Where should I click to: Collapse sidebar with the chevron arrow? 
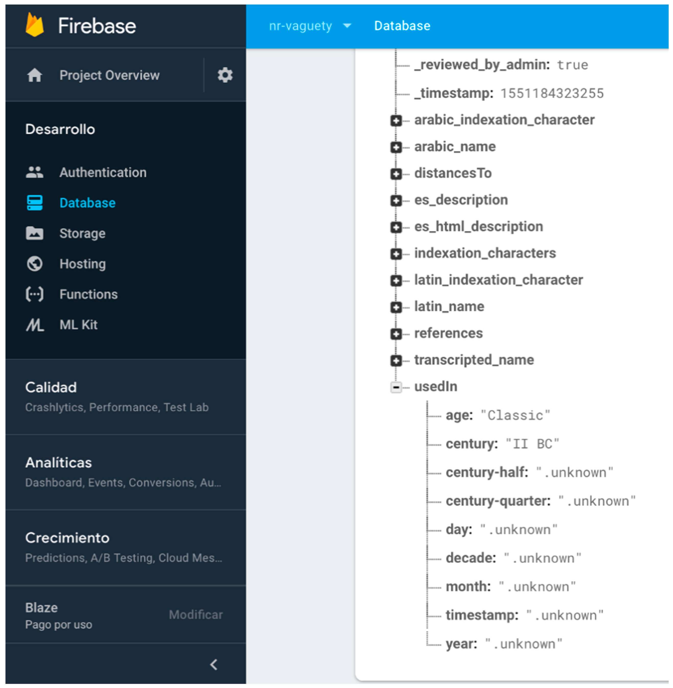point(214,664)
